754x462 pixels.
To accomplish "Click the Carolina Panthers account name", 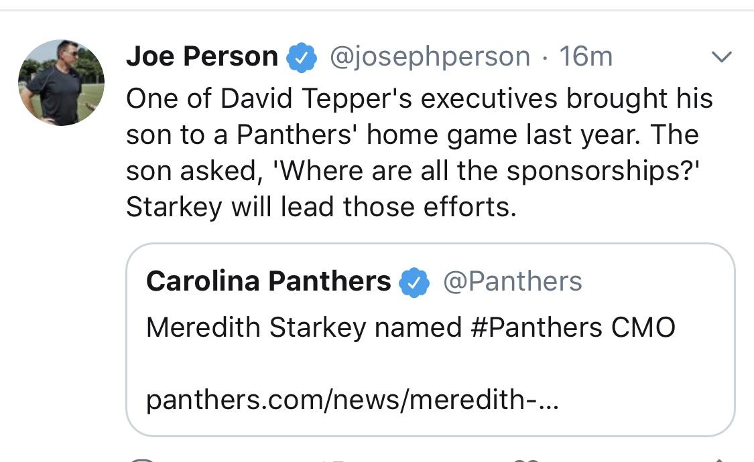I will pos(268,281).
